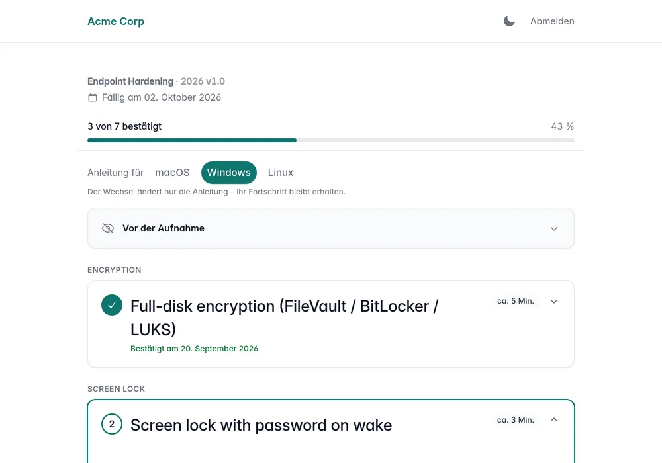Select the Linux instructions option
The image size is (662, 463).
click(280, 173)
